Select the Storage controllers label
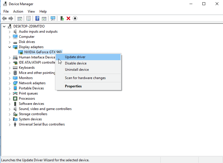 33,114
